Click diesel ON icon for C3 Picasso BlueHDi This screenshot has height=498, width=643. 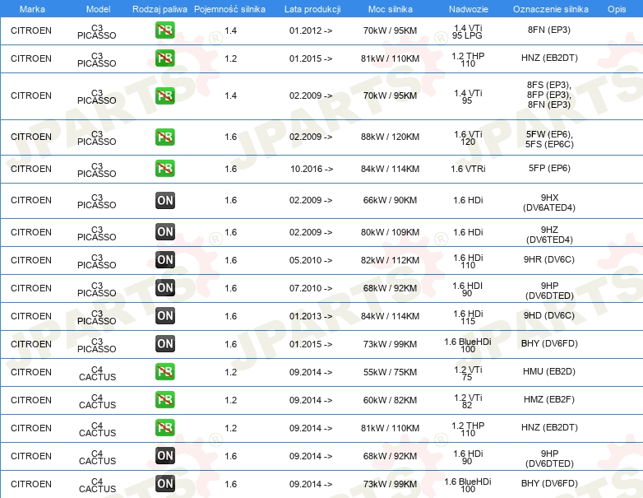164,344
